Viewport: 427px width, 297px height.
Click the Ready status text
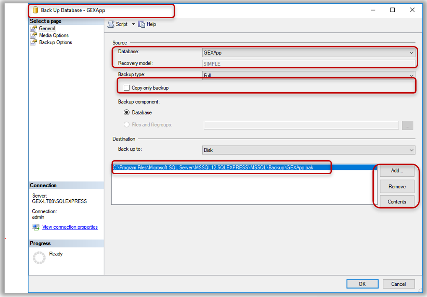point(56,254)
